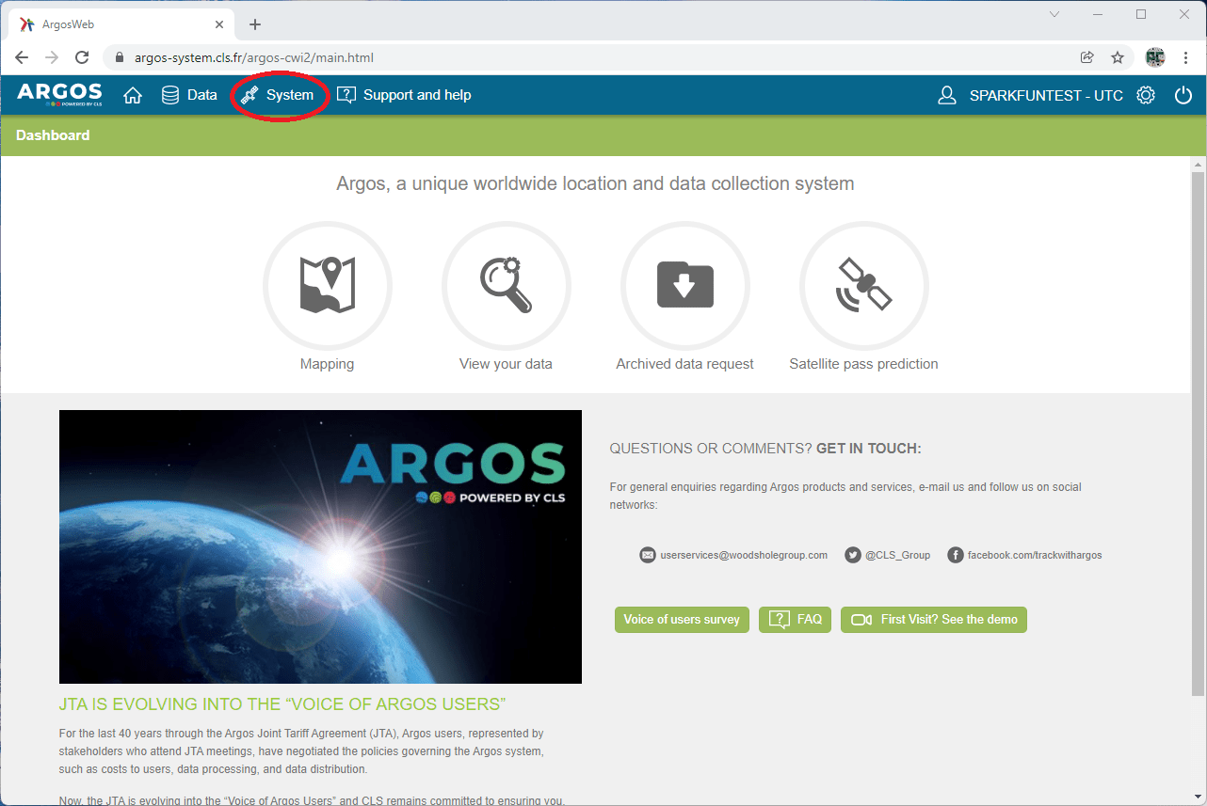1207x806 pixels.
Task: Open the FAQ button
Action: [795, 620]
